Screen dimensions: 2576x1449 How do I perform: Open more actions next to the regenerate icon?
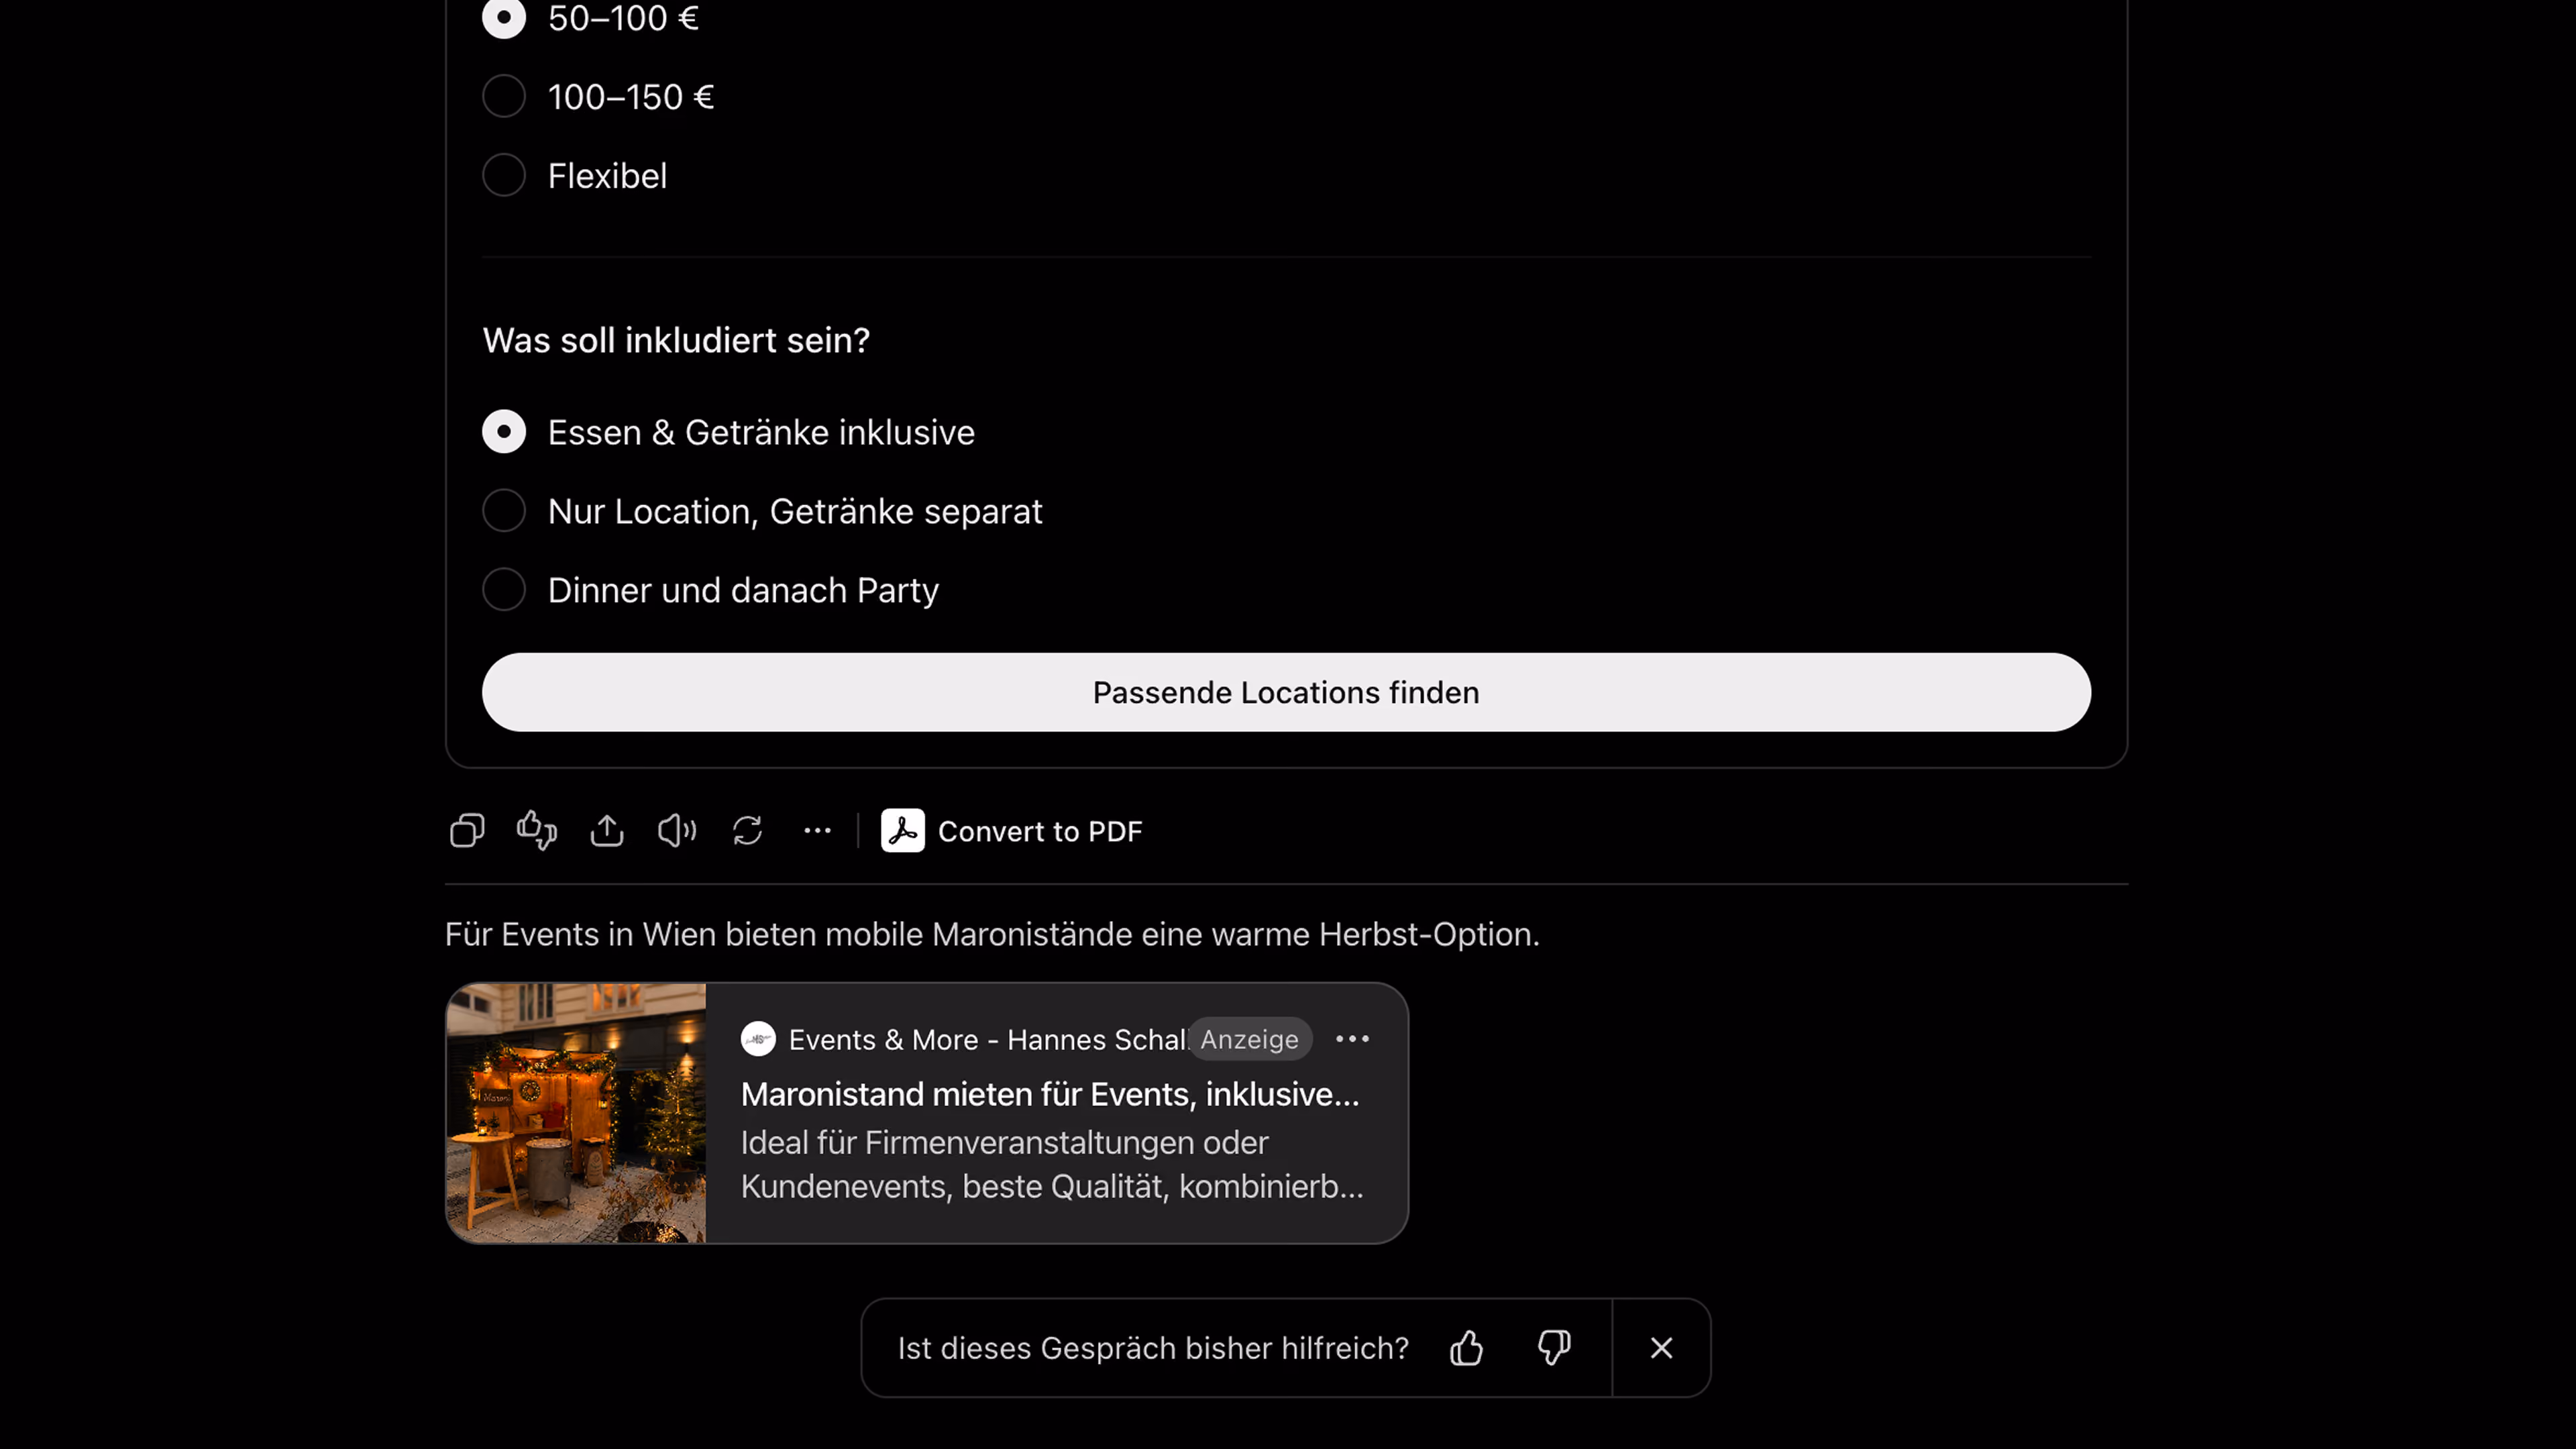click(x=818, y=831)
